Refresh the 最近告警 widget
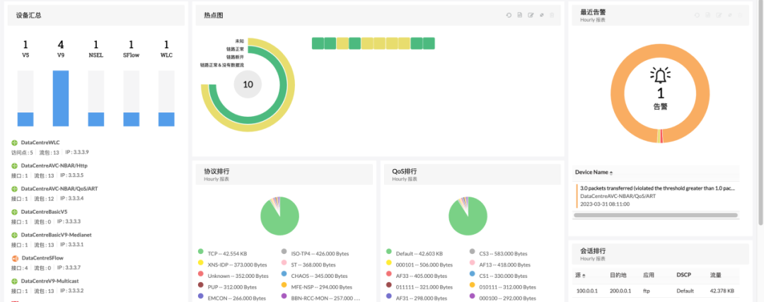The image size is (764, 302). click(698, 15)
